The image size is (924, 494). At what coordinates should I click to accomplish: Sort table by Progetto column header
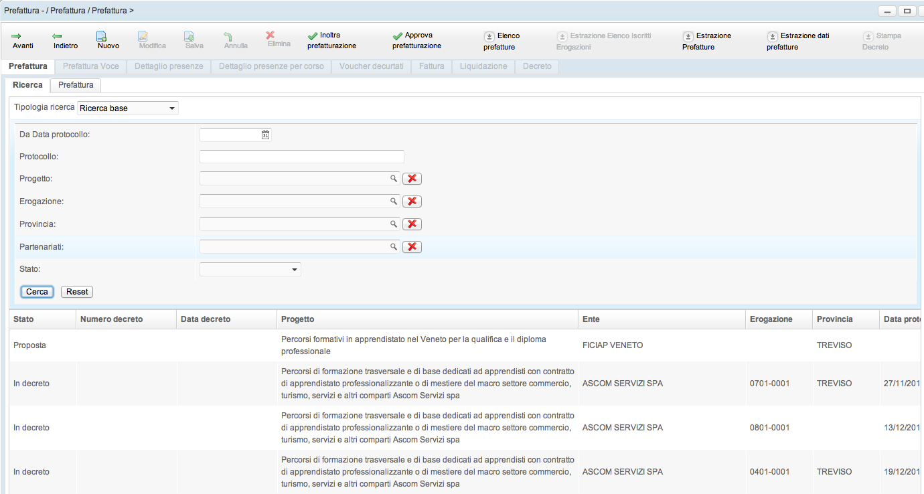(297, 319)
